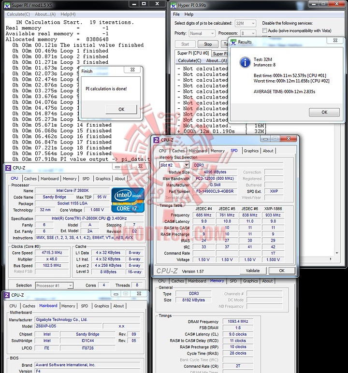Toggle the Audio service checkbox in Hyper PI

pos(264,30)
